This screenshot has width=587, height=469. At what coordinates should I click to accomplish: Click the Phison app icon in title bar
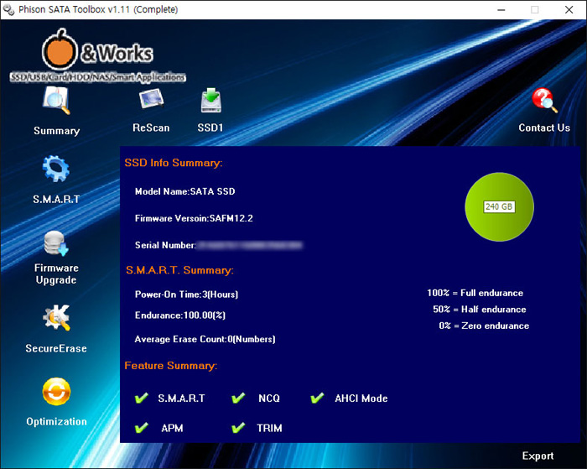click(8, 9)
